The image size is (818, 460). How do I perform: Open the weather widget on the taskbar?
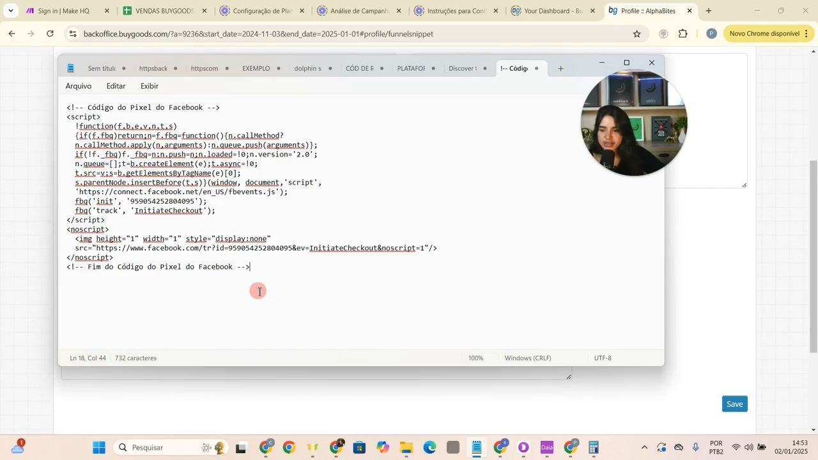coord(17,447)
